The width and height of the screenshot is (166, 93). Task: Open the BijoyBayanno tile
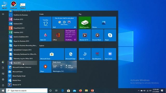click(x=98, y=54)
